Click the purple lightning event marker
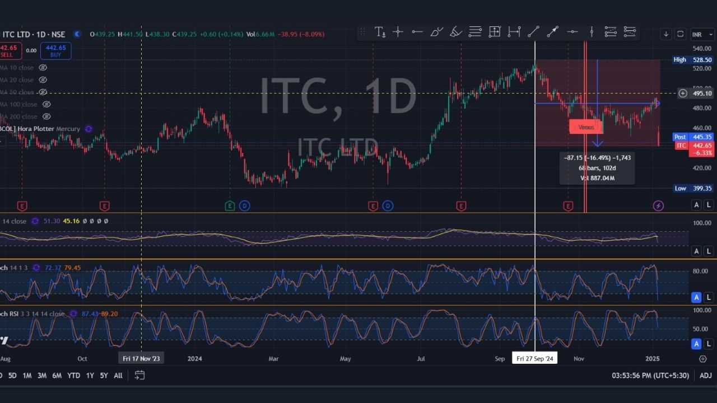The width and height of the screenshot is (717, 403). pos(658,206)
